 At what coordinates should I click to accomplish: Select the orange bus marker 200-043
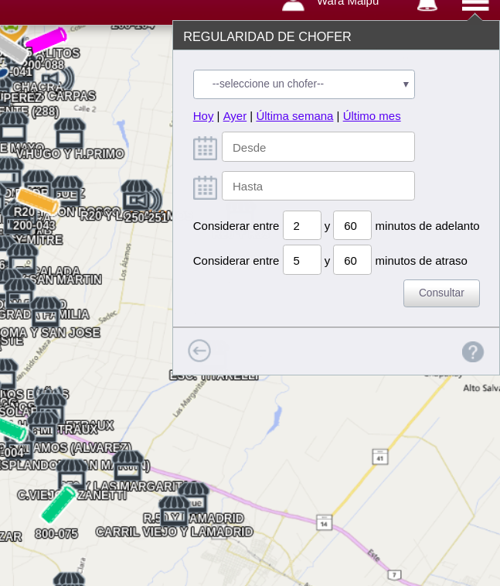[38, 200]
